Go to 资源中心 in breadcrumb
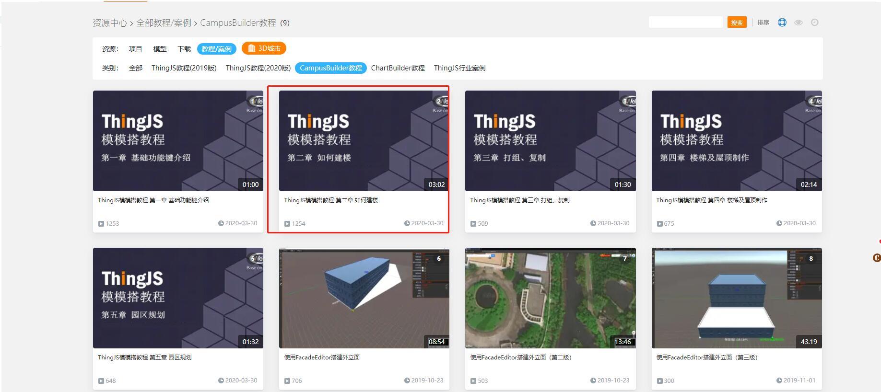Viewport: 881px width, 392px height. 110,23
